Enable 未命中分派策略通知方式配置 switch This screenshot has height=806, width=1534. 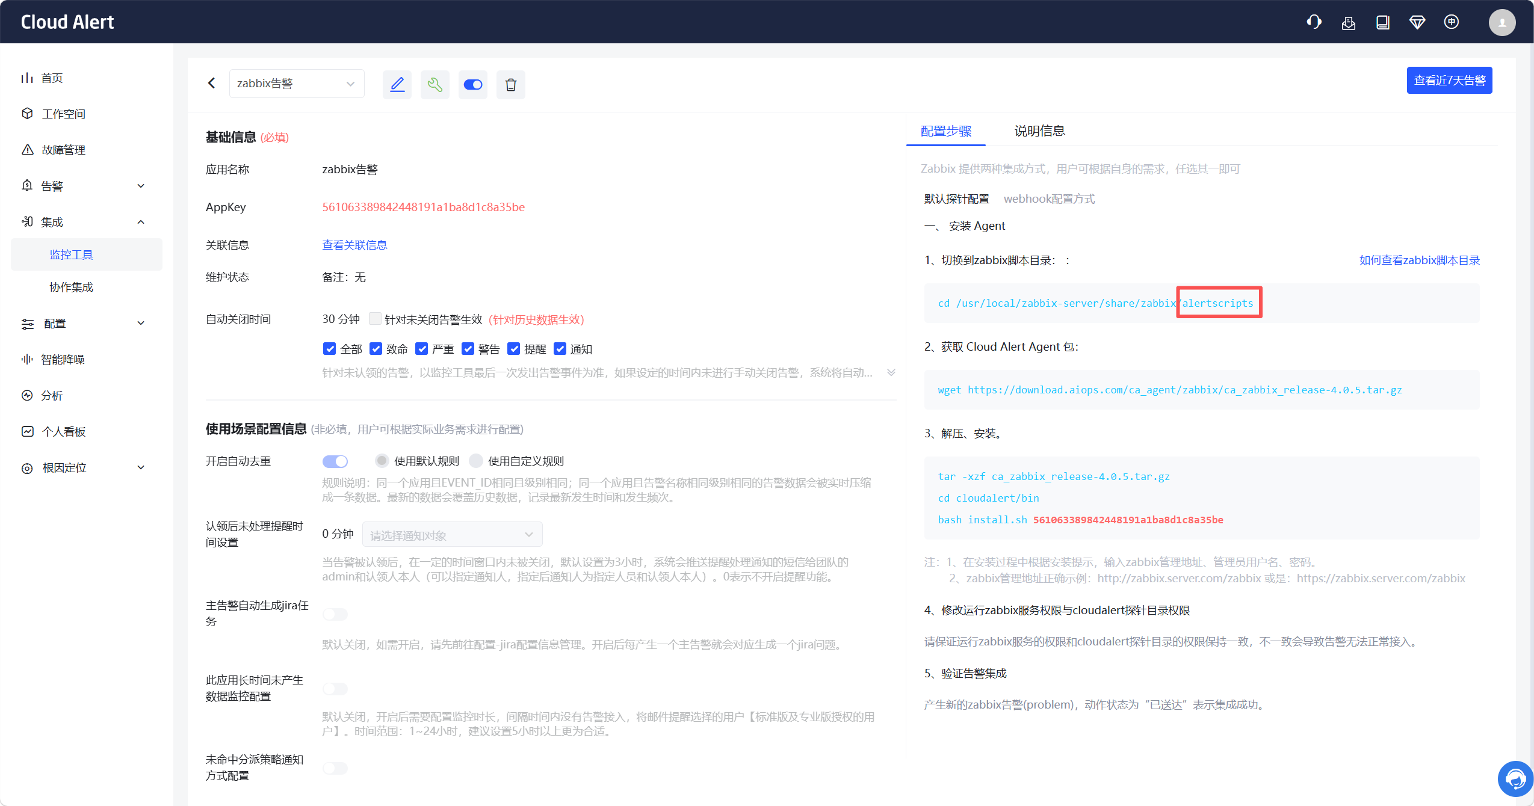[x=335, y=768]
